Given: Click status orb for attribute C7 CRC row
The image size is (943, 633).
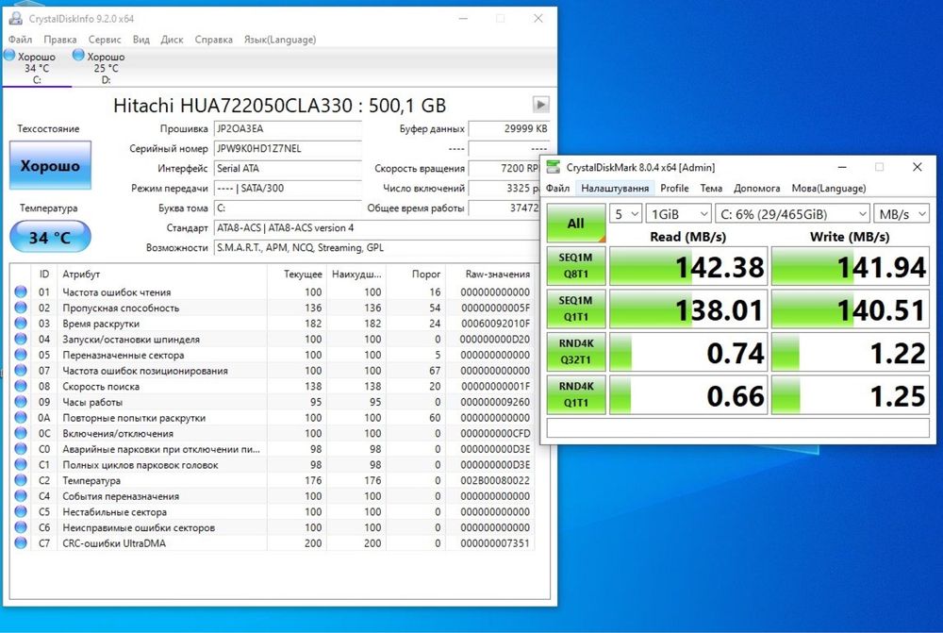Looking at the screenshot, I should [21, 542].
